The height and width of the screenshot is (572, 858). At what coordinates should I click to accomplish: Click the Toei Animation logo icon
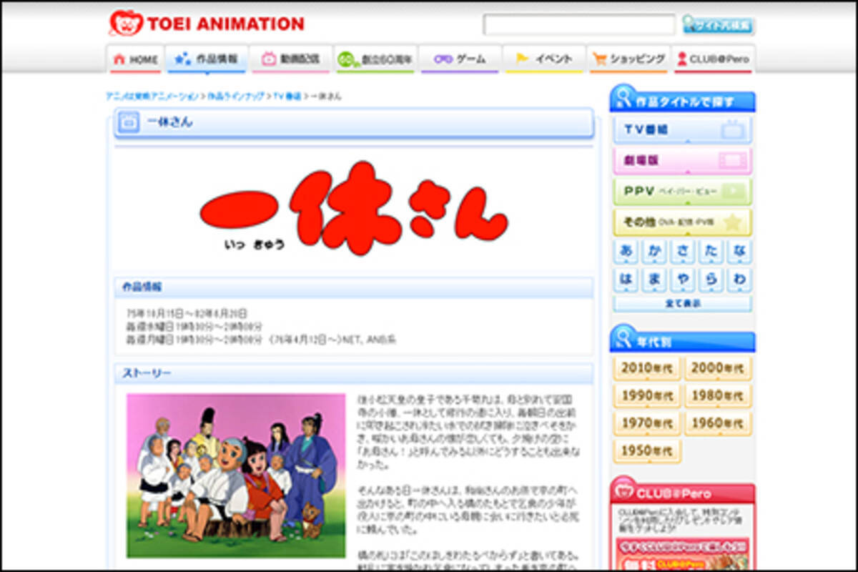coord(125,23)
